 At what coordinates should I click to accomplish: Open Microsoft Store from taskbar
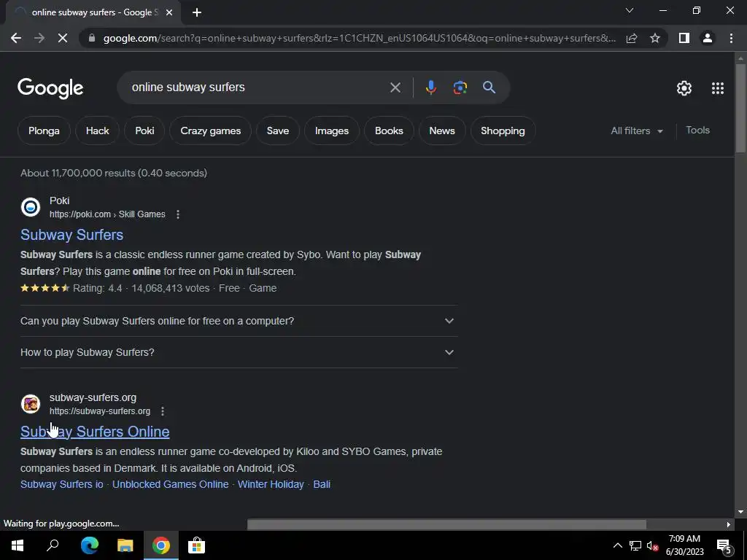(x=196, y=545)
